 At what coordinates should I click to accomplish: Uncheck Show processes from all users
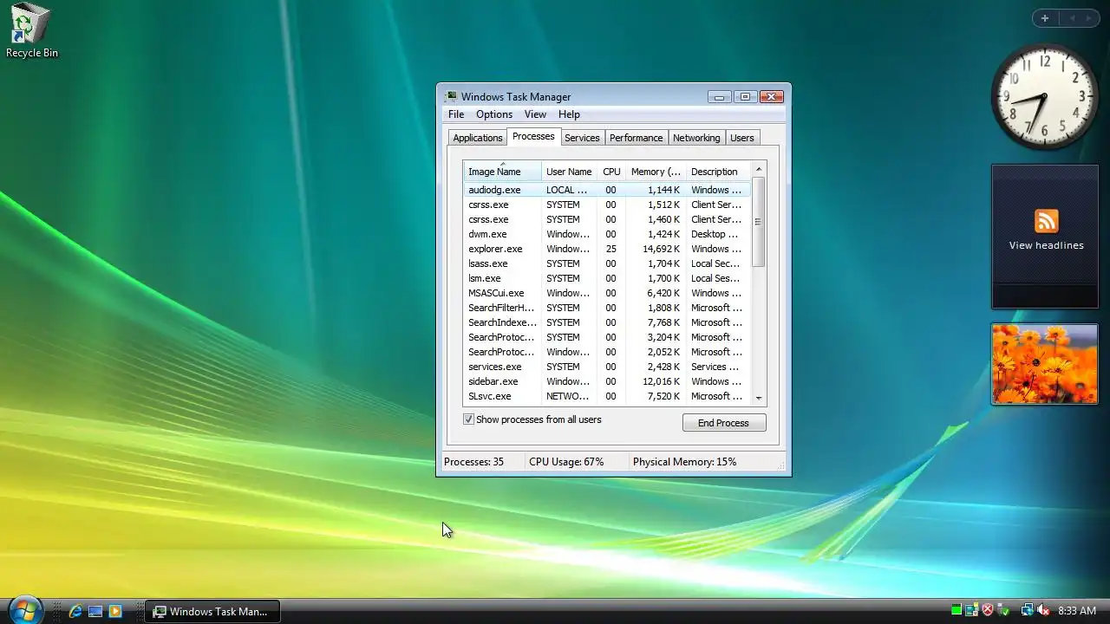[x=468, y=419]
